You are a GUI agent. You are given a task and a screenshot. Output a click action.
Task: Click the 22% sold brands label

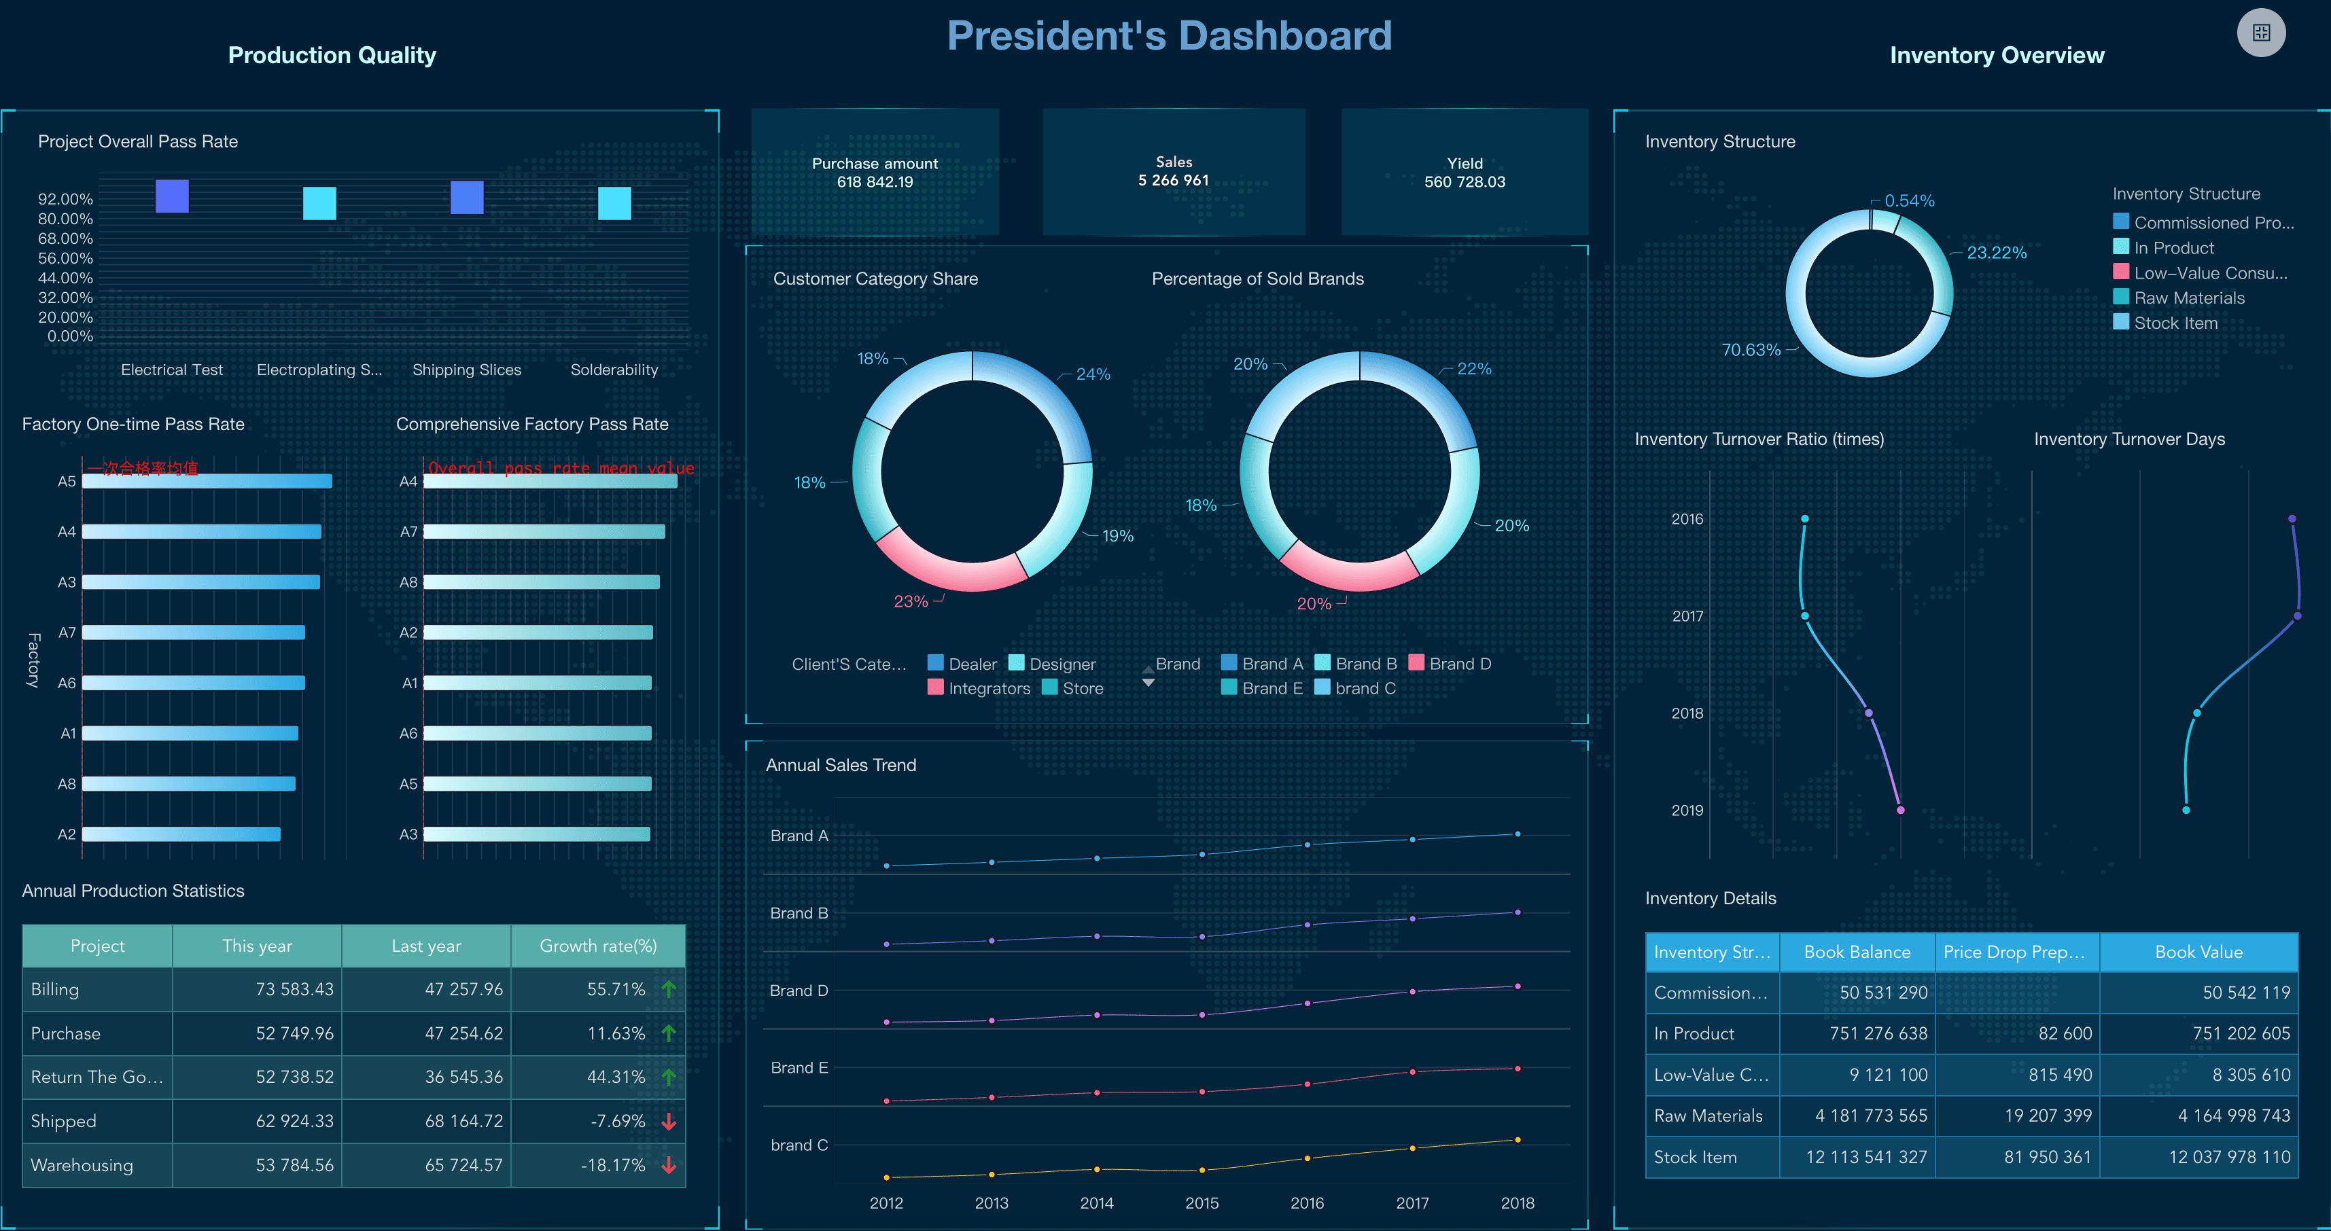tap(1474, 369)
